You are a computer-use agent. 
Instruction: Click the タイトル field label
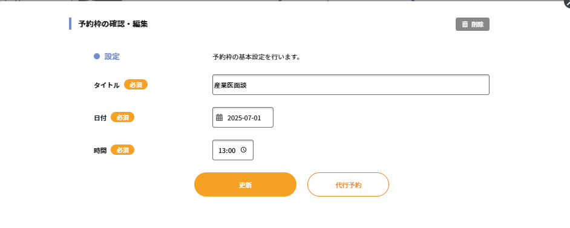coord(106,85)
